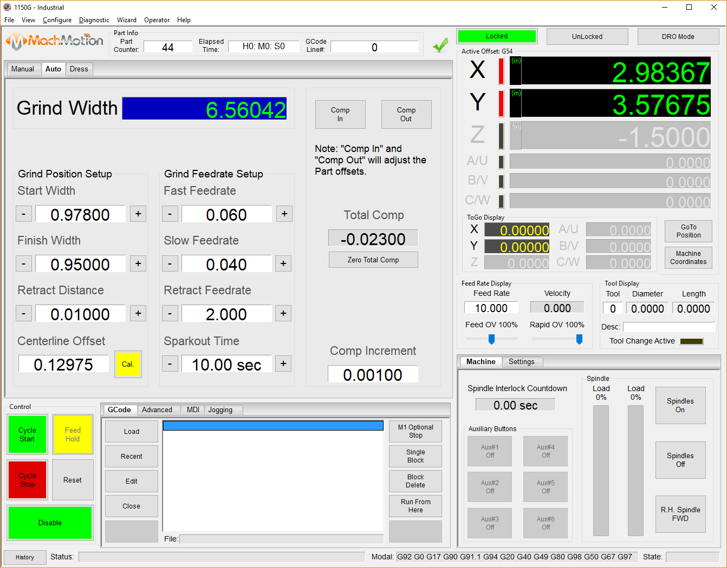Adjust Rapid OV slider handle
Viewport: 727px width, 568px height.
point(579,339)
